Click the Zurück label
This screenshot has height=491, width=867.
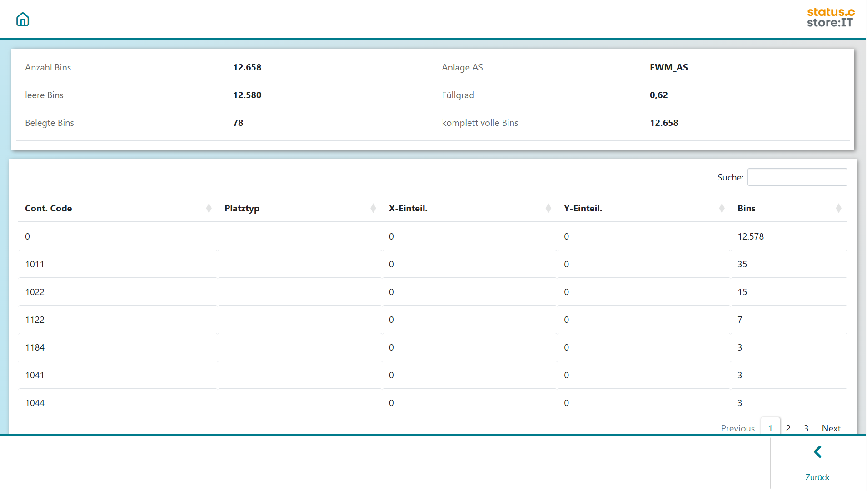tap(817, 477)
